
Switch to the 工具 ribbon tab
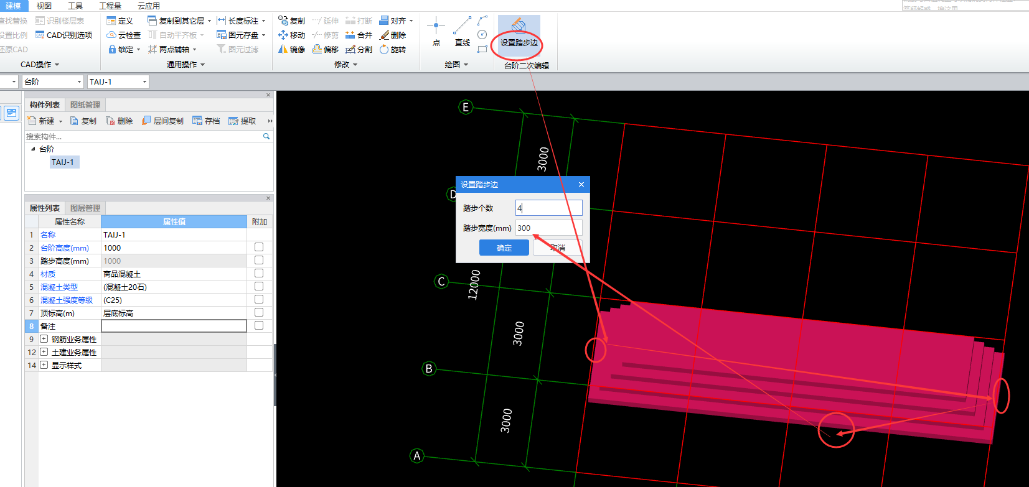pos(75,6)
